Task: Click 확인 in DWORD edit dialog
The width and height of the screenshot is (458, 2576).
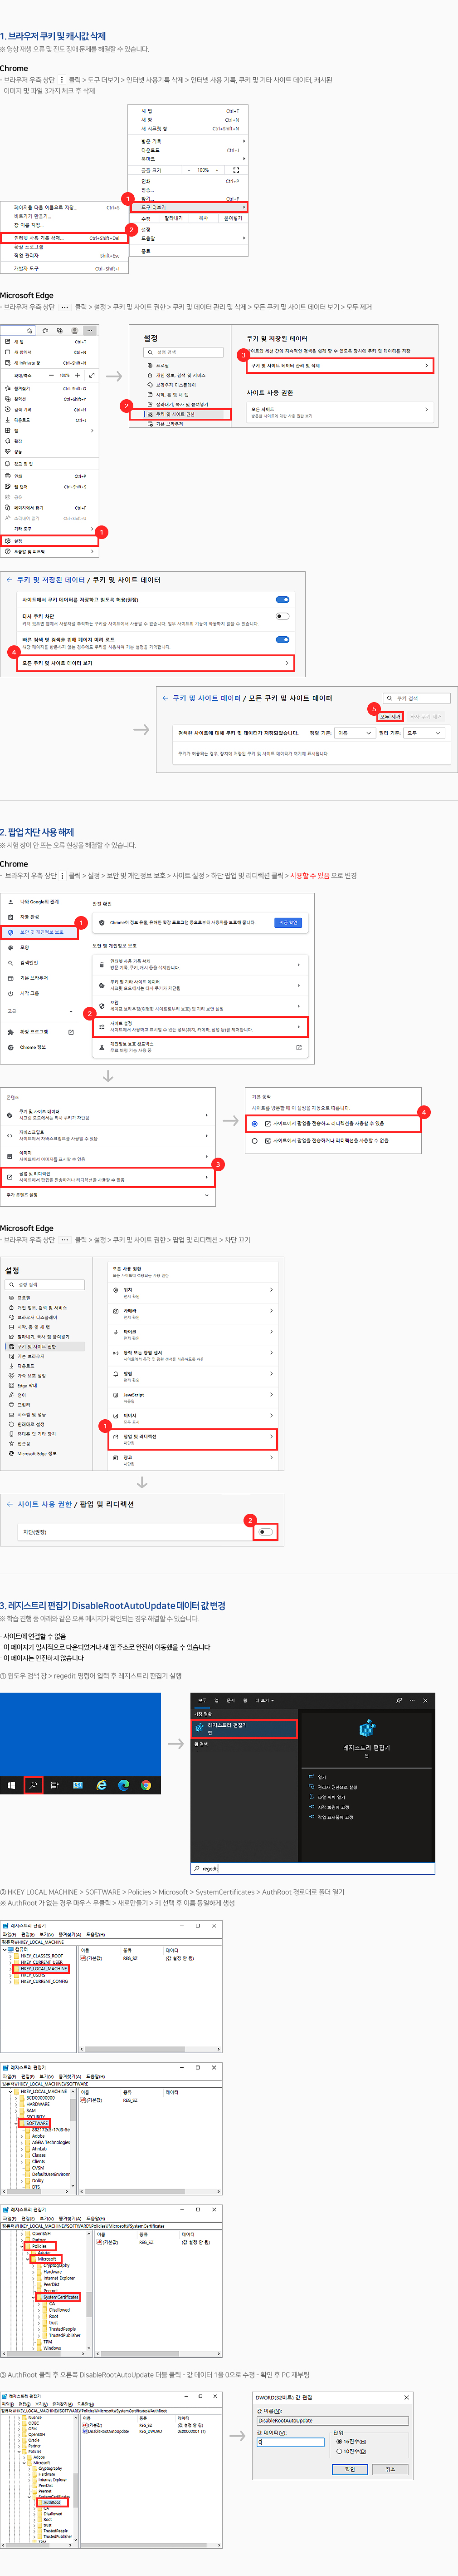Action: pyautogui.click(x=349, y=2469)
